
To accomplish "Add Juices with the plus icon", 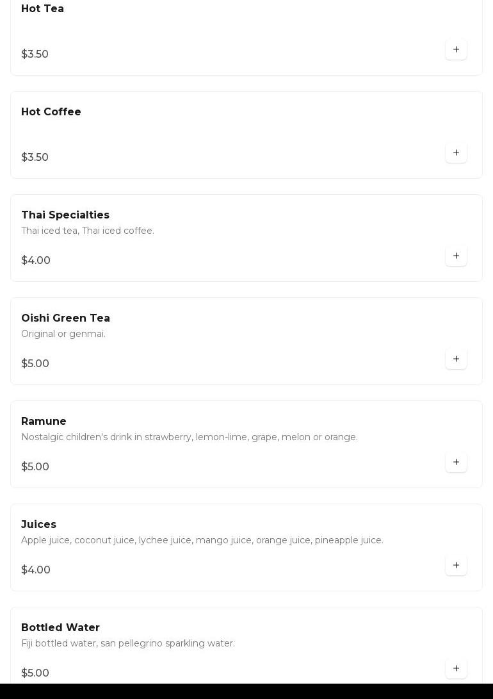I will 456,565.
